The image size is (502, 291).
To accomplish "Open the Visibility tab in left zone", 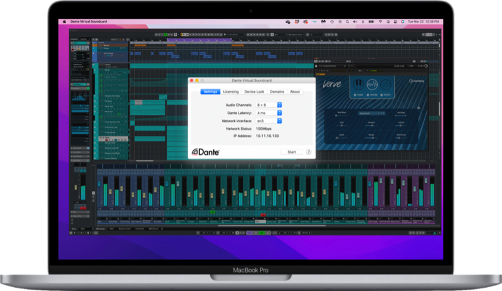I will [x=84, y=39].
